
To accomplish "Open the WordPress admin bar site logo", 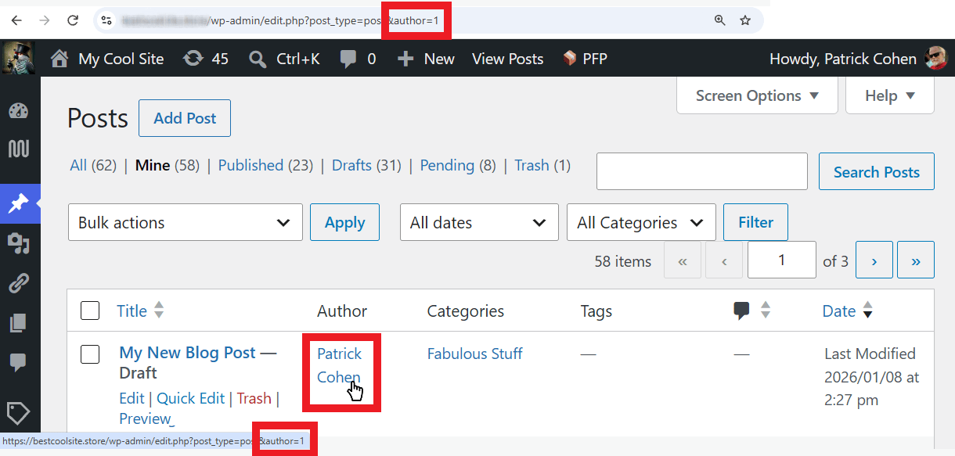I will coord(18,58).
